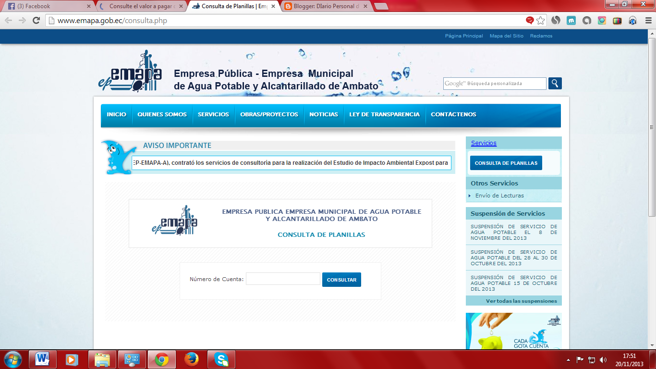This screenshot has width=656, height=369.
Task: Search using the Google magnifier icon
Action: (x=555, y=83)
